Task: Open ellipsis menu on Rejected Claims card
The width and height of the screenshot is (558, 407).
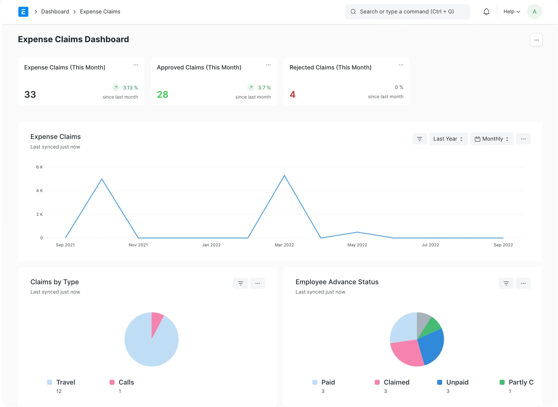Action: pos(401,65)
